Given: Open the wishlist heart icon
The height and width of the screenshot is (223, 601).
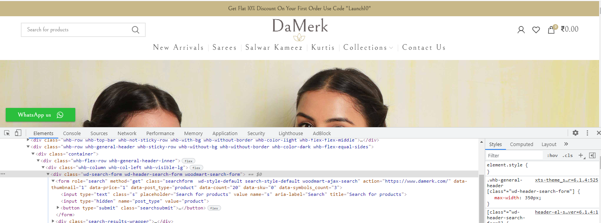Looking at the screenshot, I should tap(536, 30).
